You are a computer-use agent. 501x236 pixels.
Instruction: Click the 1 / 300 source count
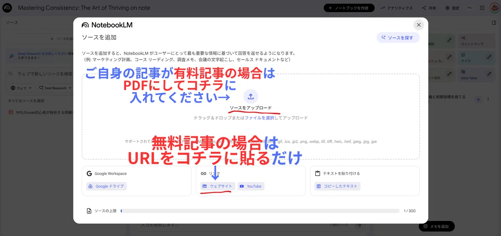(410, 211)
